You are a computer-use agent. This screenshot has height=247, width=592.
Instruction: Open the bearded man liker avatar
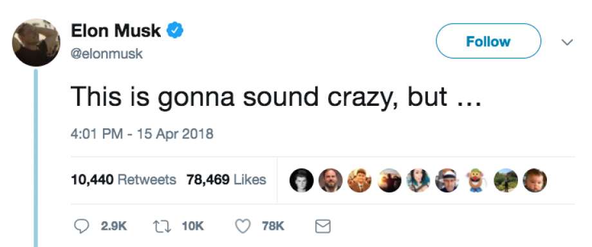pos(330,180)
